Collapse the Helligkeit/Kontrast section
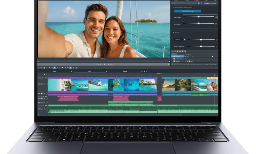This screenshot has width=256, height=154. pyautogui.click(x=173, y=7)
